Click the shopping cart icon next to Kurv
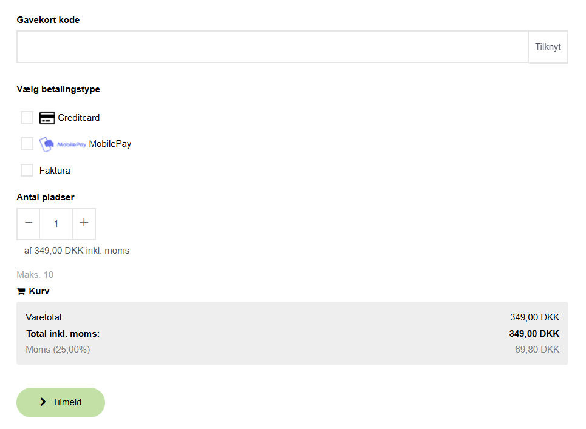This screenshot has width=586, height=429. [x=20, y=291]
